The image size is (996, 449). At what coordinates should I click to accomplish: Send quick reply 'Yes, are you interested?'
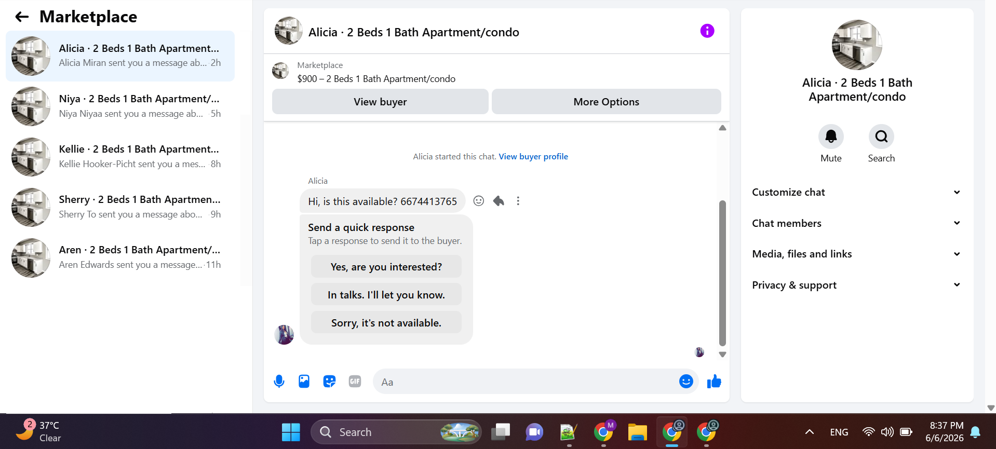click(386, 267)
